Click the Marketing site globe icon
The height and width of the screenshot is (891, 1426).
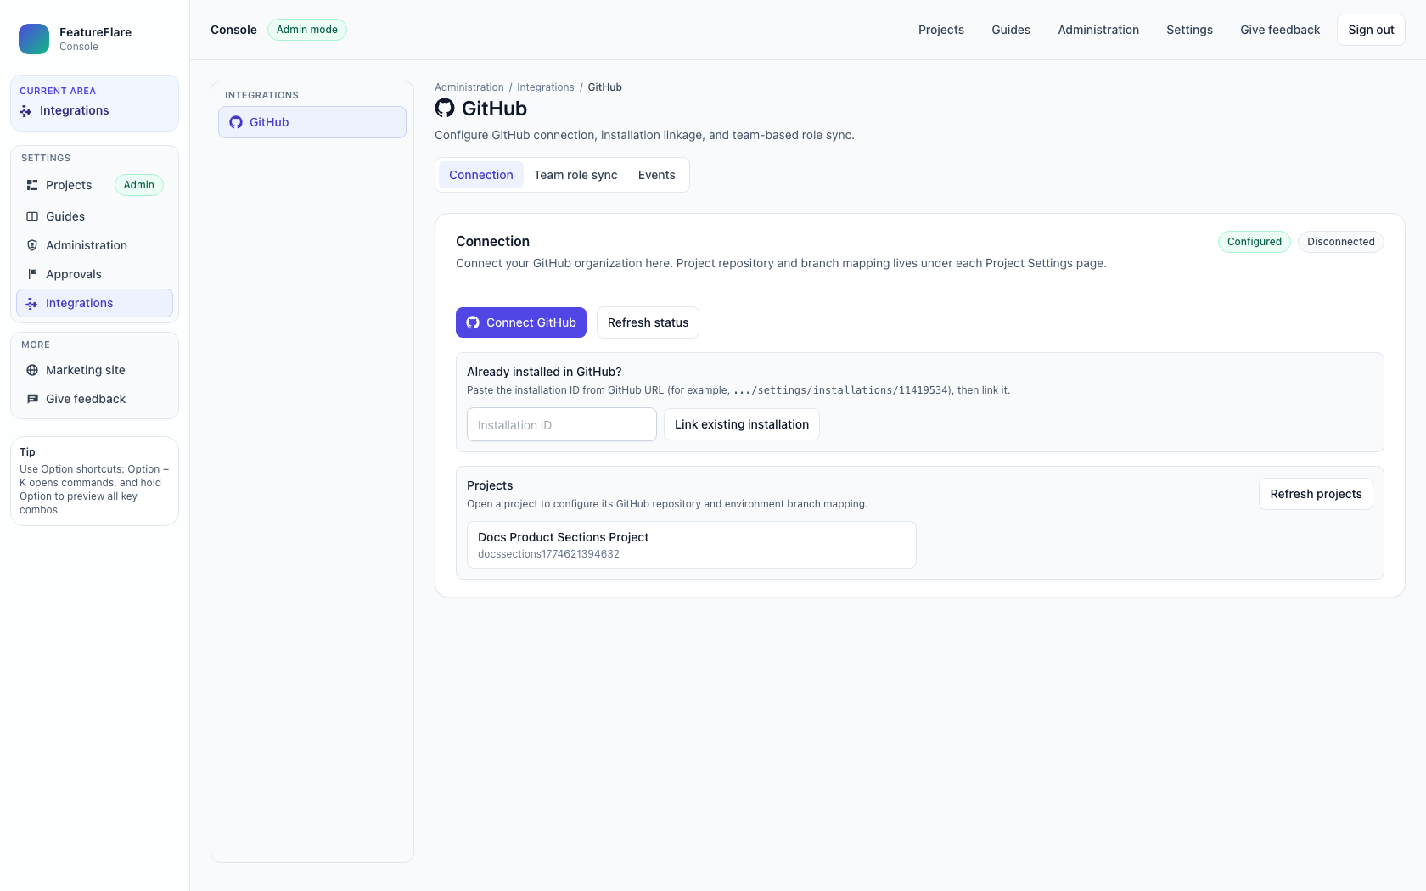point(32,370)
